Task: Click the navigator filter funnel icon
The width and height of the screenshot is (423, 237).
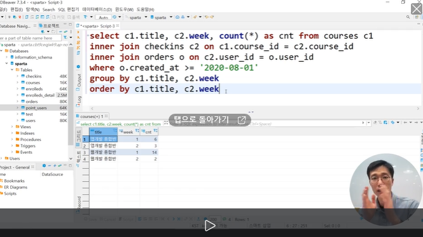Action: click(x=66, y=37)
